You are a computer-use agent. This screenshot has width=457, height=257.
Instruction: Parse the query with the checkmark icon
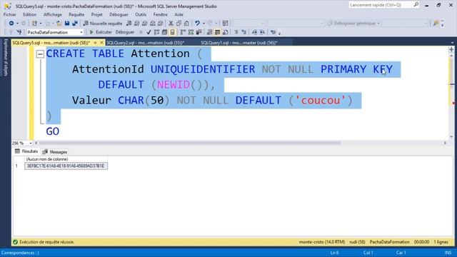(x=149, y=32)
